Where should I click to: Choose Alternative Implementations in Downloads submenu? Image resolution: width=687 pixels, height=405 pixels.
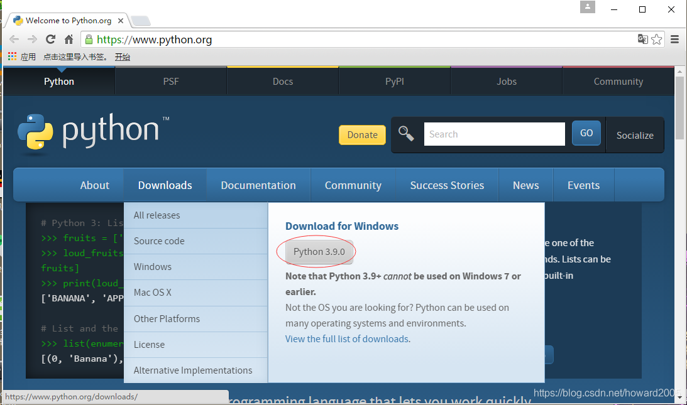(x=196, y=370)
